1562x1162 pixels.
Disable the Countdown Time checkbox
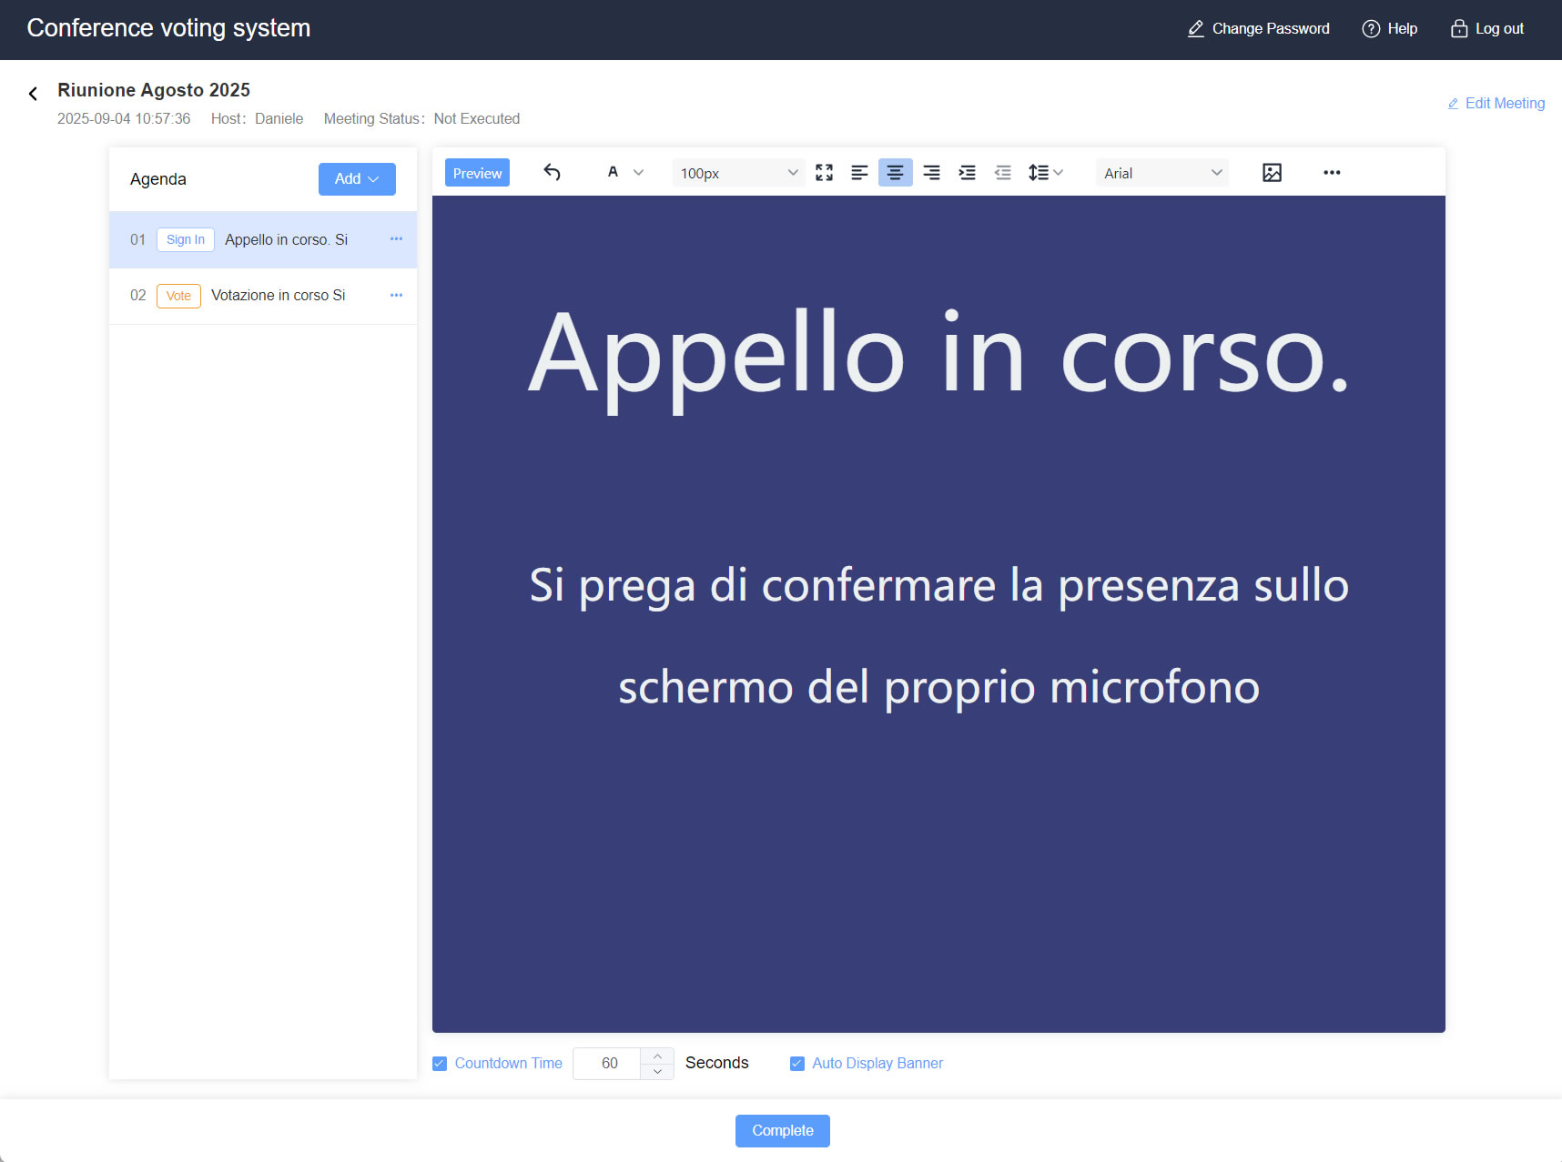(x=440, y=1063)
